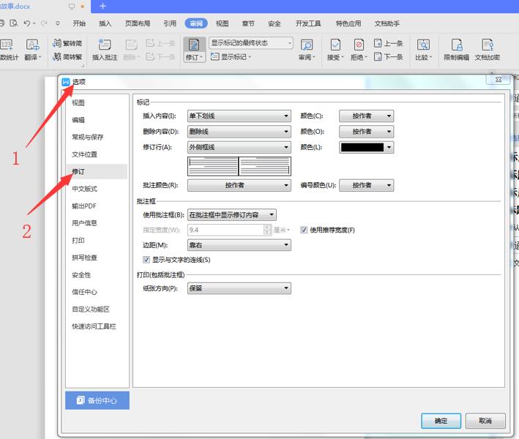Image resolution: width=519 pixels, height=439 pixels.
Task: Click the 备份中心 button
Action: pos(97,400)
